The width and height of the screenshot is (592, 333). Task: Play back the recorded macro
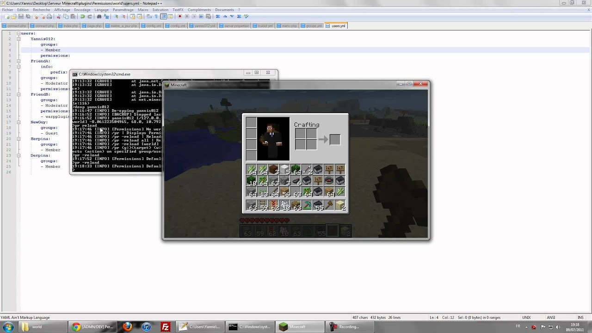click(x=194, y=17)
